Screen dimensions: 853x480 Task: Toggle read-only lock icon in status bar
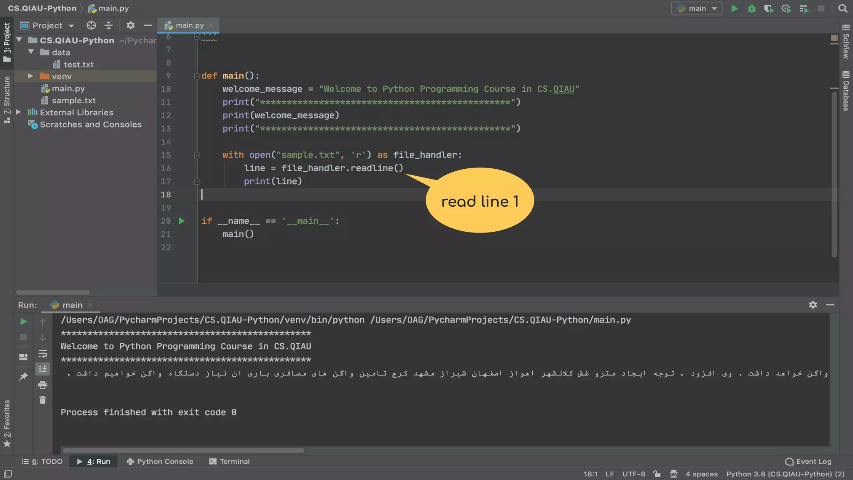pos(657,474)
